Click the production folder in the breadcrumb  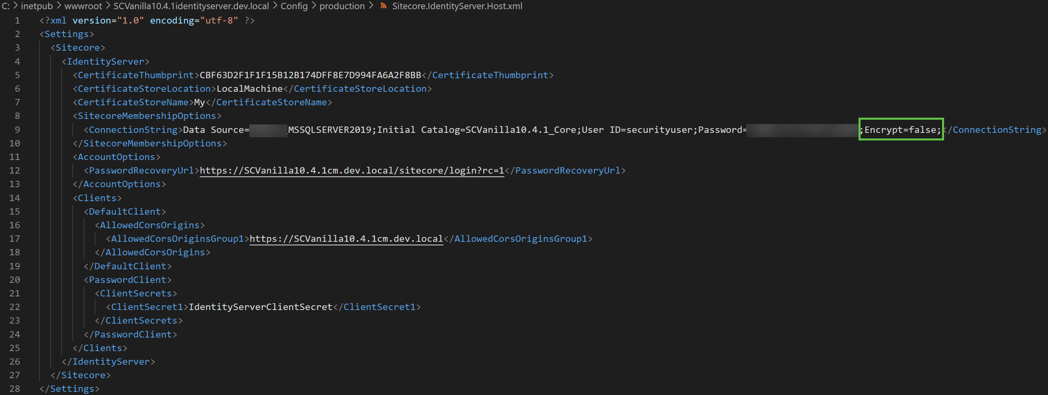342,6
